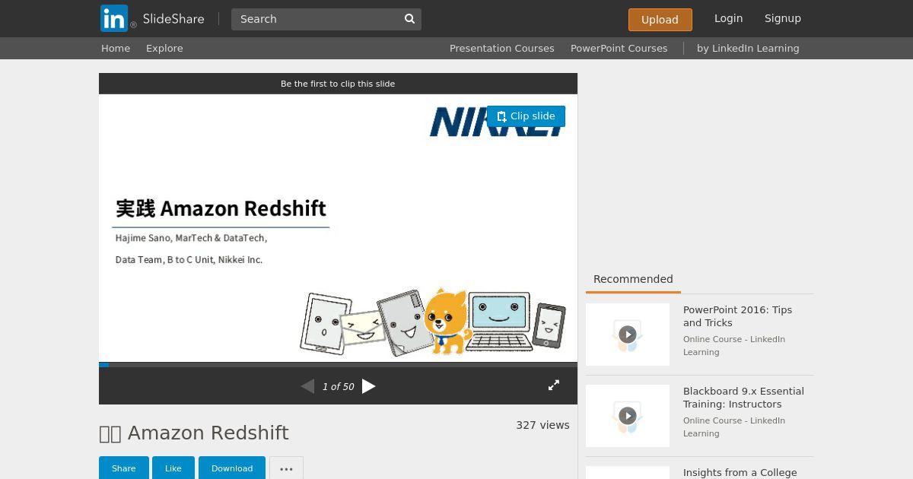Screen dimensions: 913x479
Task: Click Be the first to clip banner
Action: tap(338, 84)
